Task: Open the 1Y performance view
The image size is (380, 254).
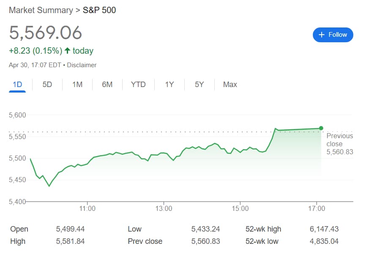Action: 169,85
